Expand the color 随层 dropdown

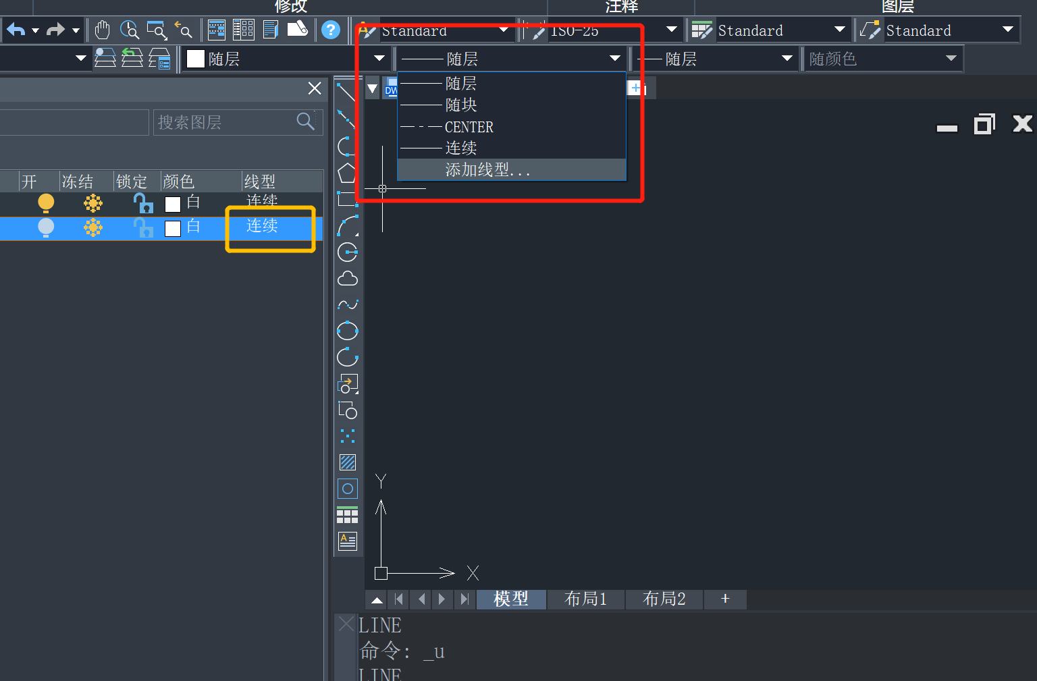pos(379,59)
